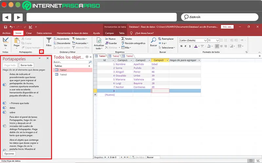
Task: Go to next record in navigator
Action: pos(122,157)
